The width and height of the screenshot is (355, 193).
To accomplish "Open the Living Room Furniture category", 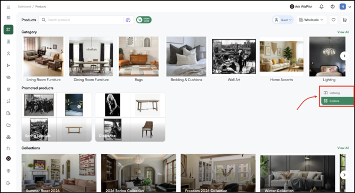I will (x=43, y=59).
